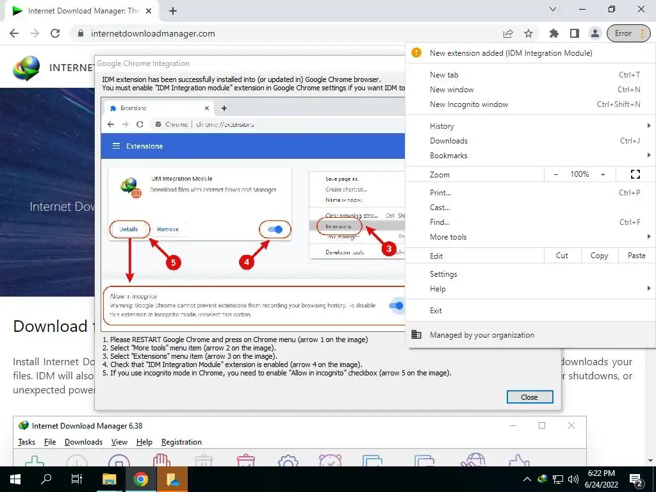Expand the Bookmarks submenu

(530, 155)
